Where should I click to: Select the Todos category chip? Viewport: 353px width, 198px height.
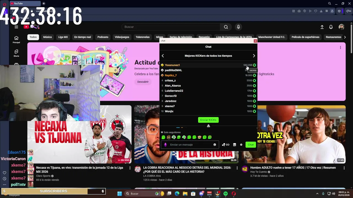pyautogui.click(x=33, y=37)
